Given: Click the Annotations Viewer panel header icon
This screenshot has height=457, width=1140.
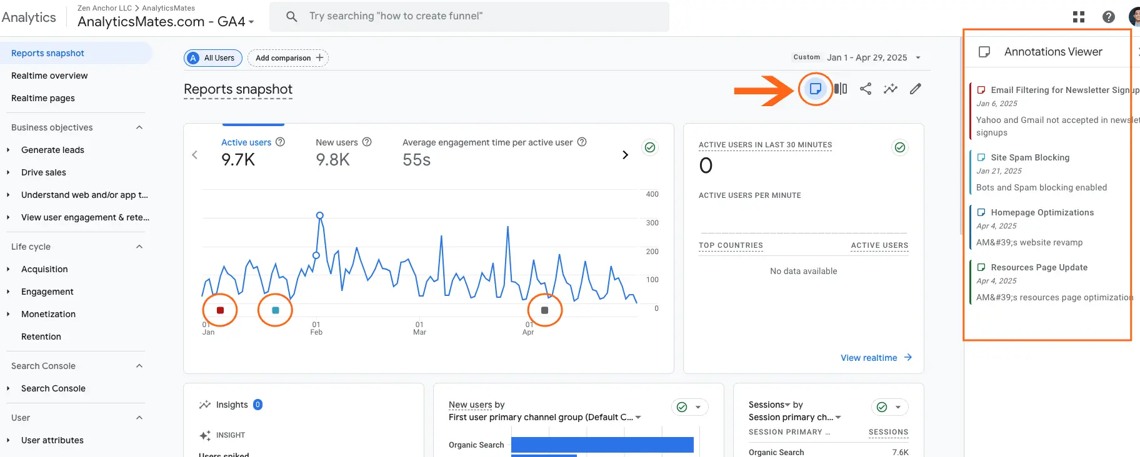Looking at the screenshot, I should (x=984, y=52).
